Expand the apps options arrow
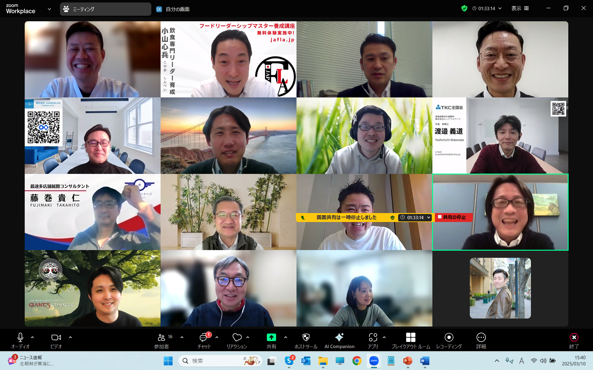This screenshot has height=370, width=593. point(384,337)
